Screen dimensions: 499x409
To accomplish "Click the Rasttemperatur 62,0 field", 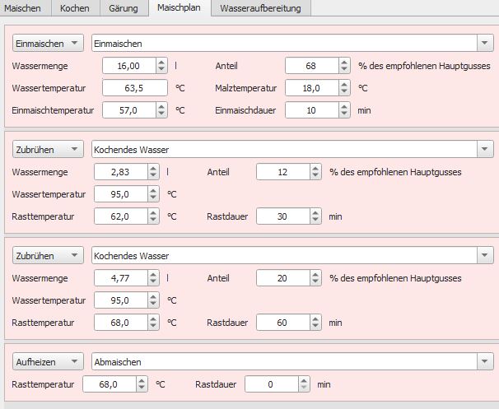I will tap(121, 216).
